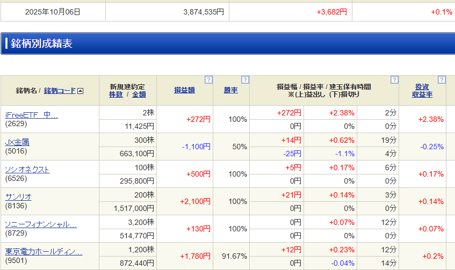The image size is (455, 270).
Task: Sort by 勝率 column link
Action: 230,90
